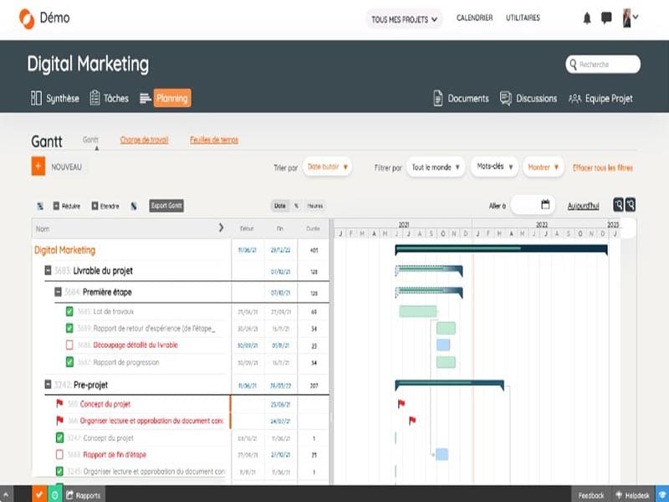Uncheck the Lot de travaux task checkbox

pos(70,311)
